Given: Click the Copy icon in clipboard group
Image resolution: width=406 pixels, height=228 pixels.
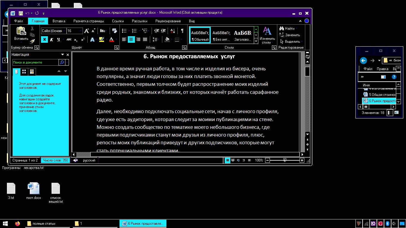Looking at the screenshot, I should (x=32, y=35).
